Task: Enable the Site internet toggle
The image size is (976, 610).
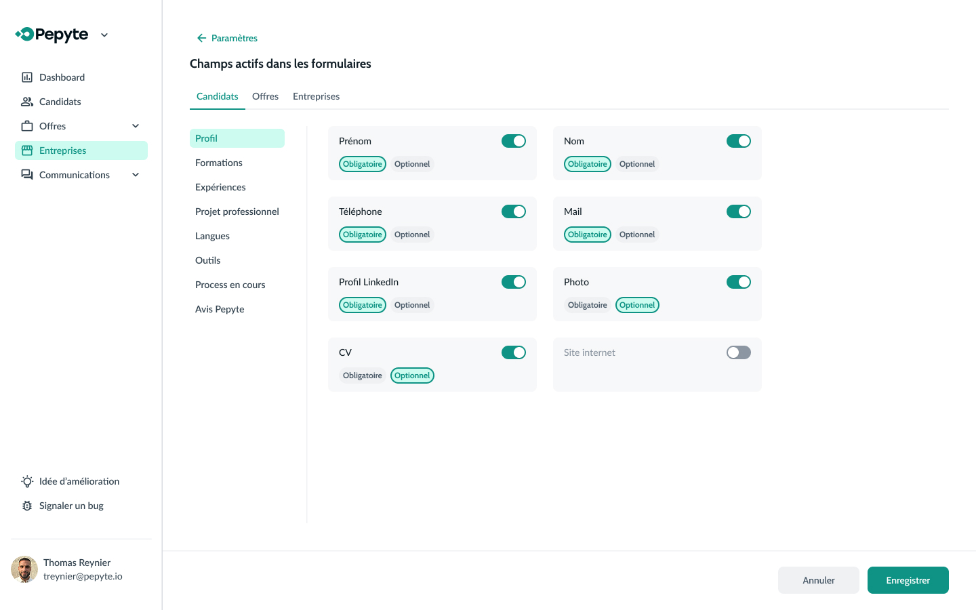Action: [x=738, y=352]
